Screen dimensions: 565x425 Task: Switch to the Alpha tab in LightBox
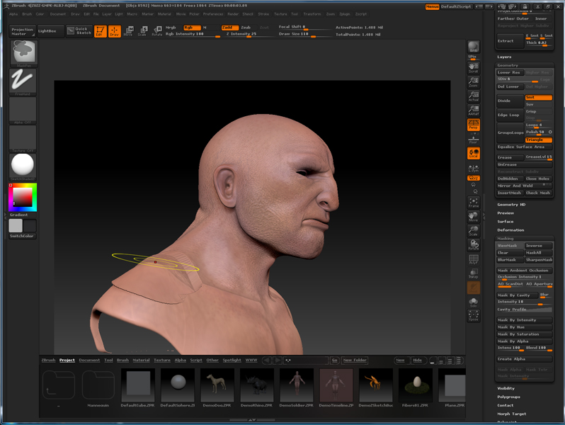180,360
